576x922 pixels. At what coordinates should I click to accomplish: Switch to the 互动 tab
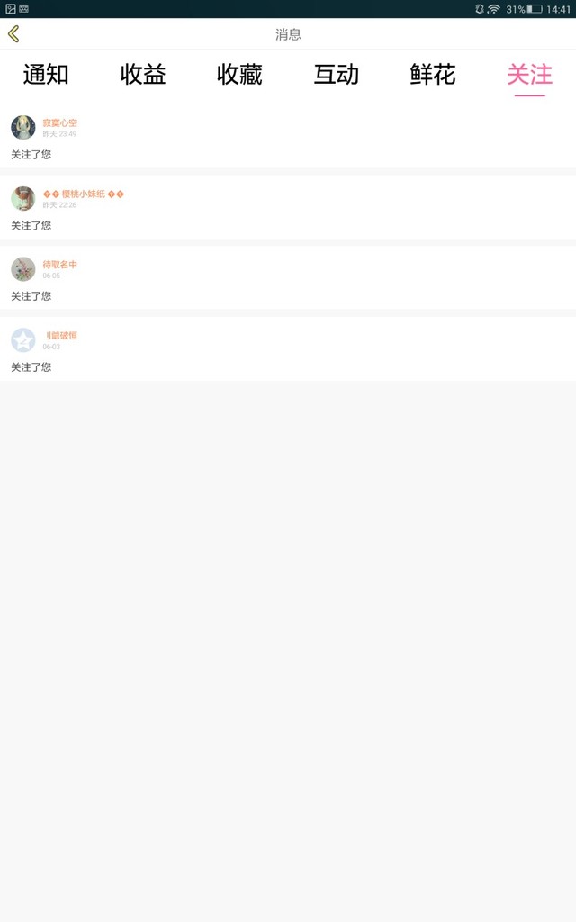pyautogui.click(x=337, y=75)
